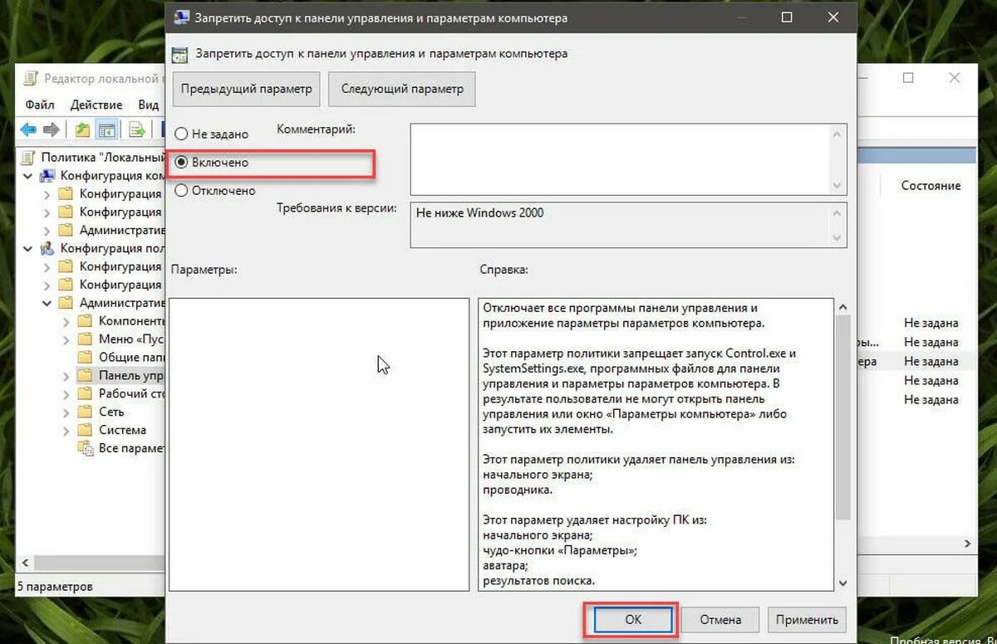Click the 'Предыдущий параметр' button

[x=247, y=89]
